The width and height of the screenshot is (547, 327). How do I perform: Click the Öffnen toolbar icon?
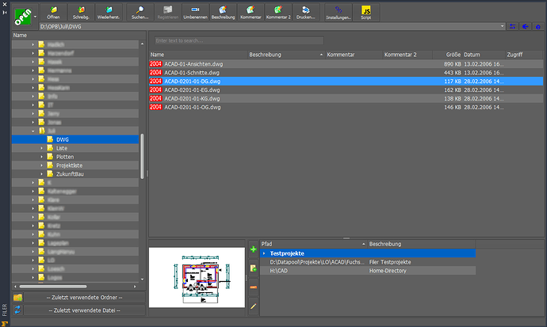pyautogui.click(x=54, y=11)
